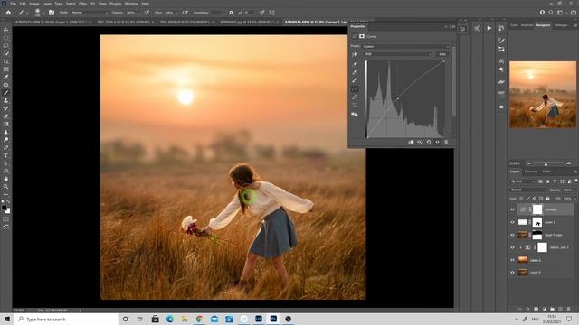
Task: Select the Eraser tool
Action: pyautogui.click(x=6, y=116)
